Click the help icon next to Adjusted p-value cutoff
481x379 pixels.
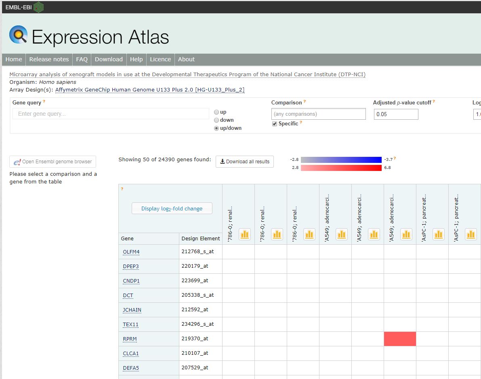click(x=433, y=101)
